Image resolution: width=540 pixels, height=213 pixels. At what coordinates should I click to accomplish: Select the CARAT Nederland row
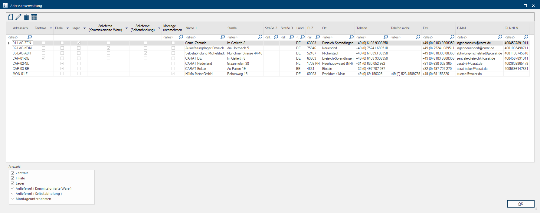tap(198, 64)
